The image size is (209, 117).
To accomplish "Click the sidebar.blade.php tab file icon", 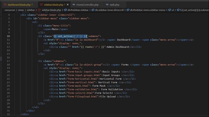I will coord(41,5).
